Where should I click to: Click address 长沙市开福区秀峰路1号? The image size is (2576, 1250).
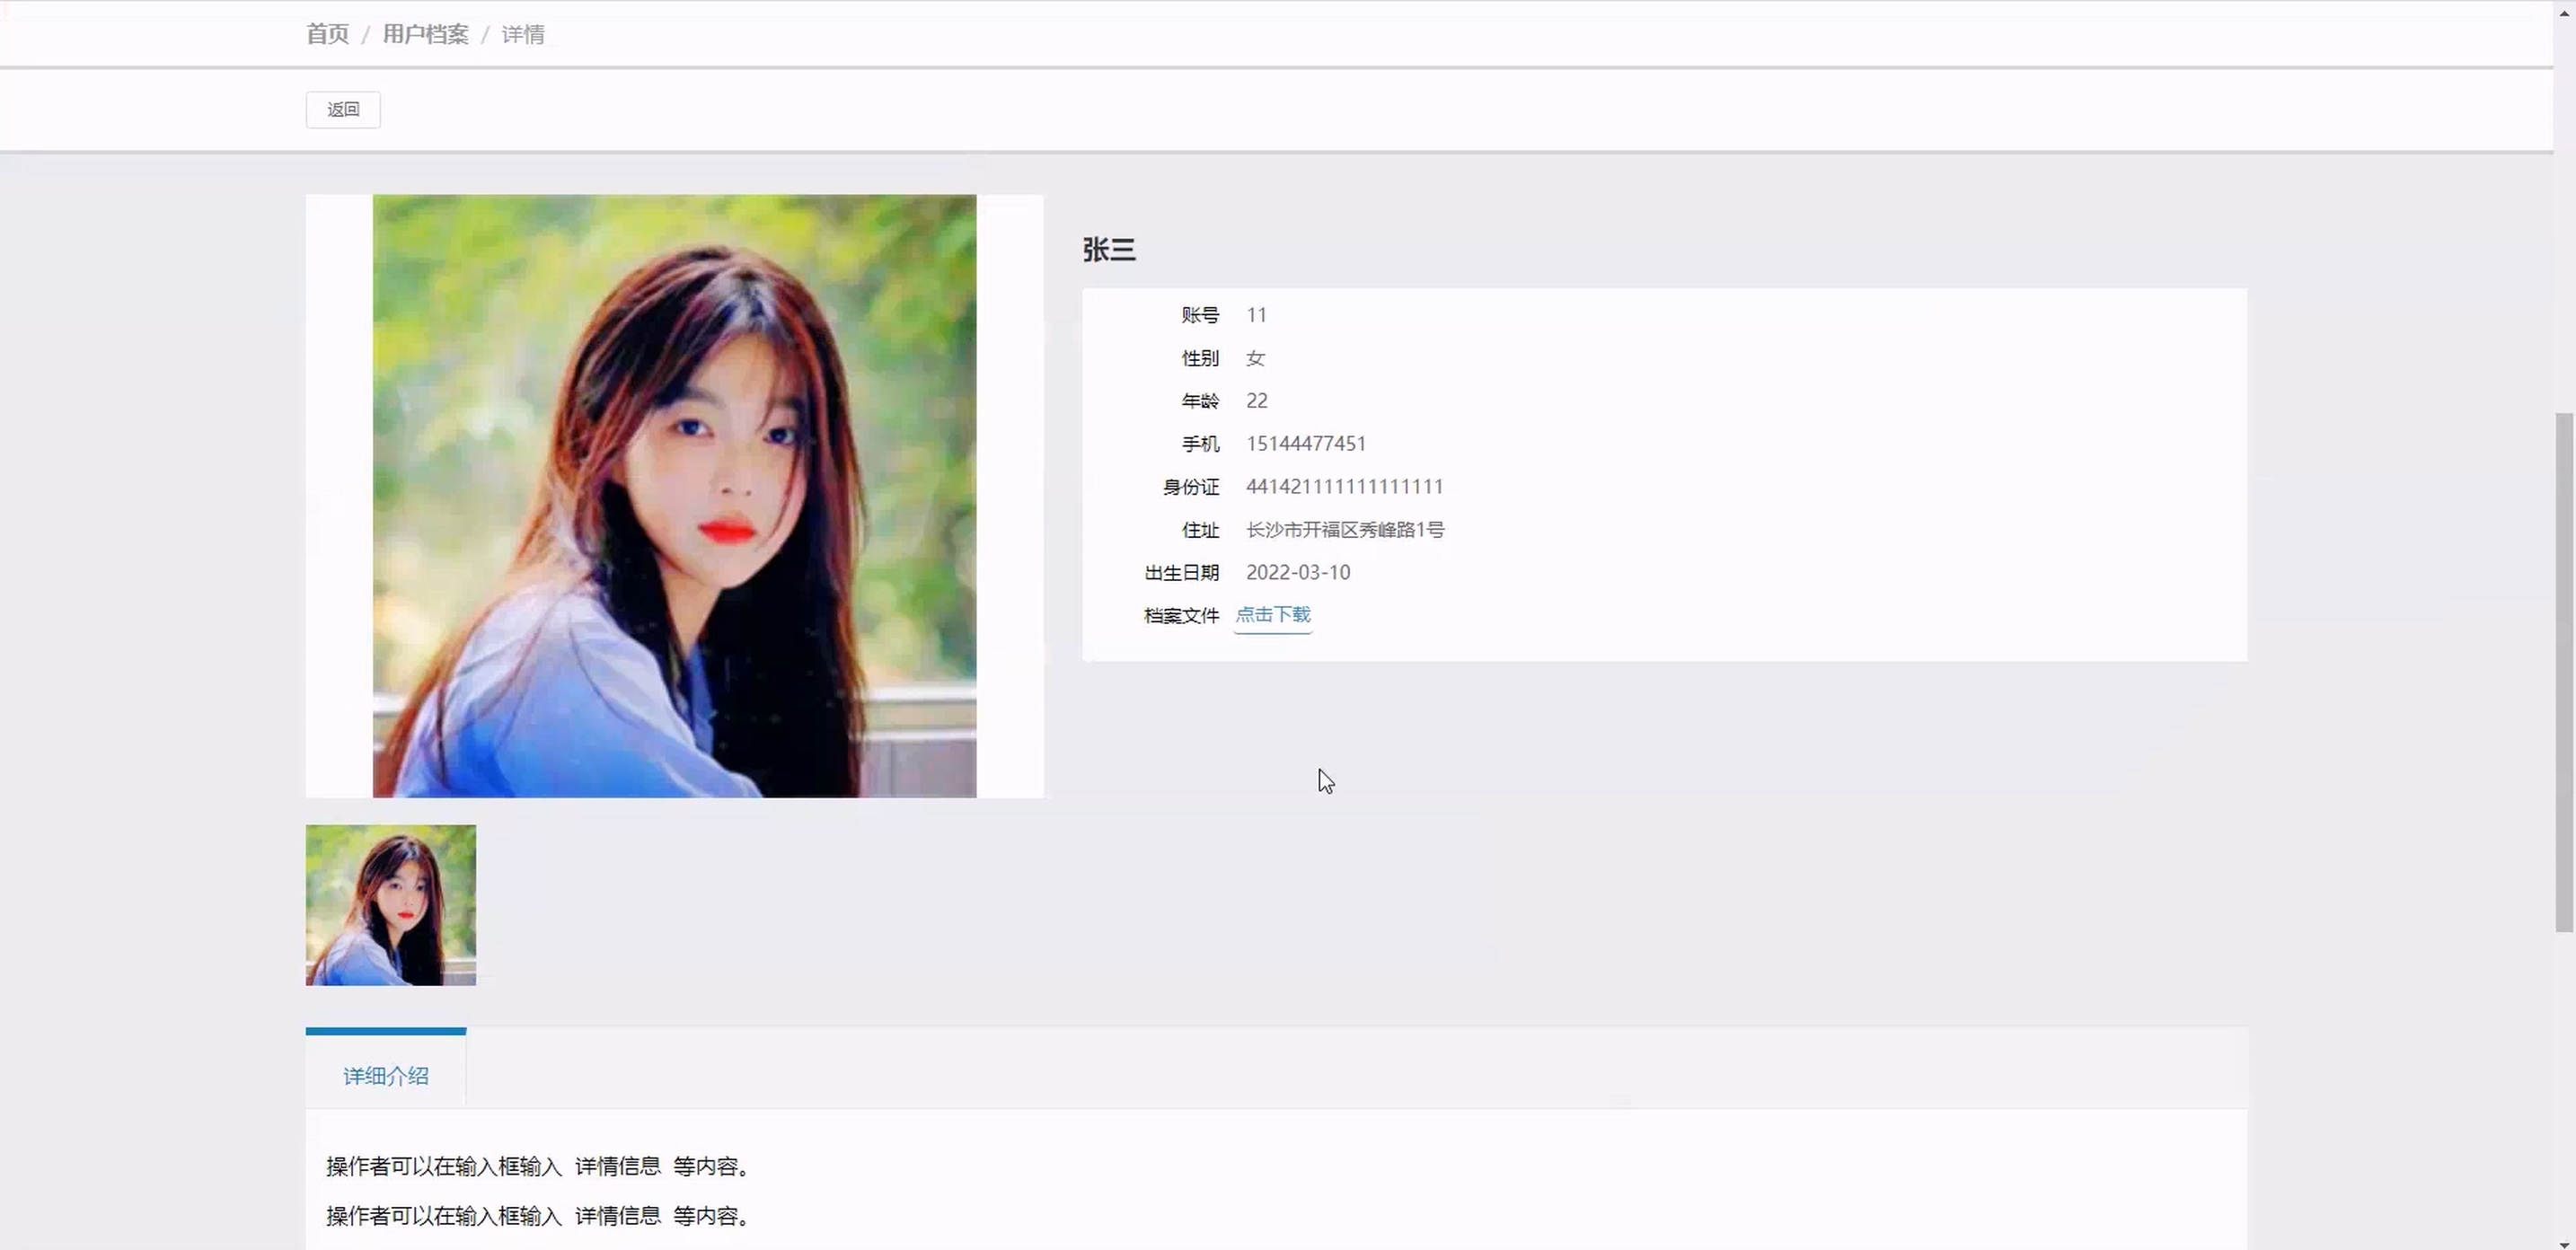coord(1345,529)
